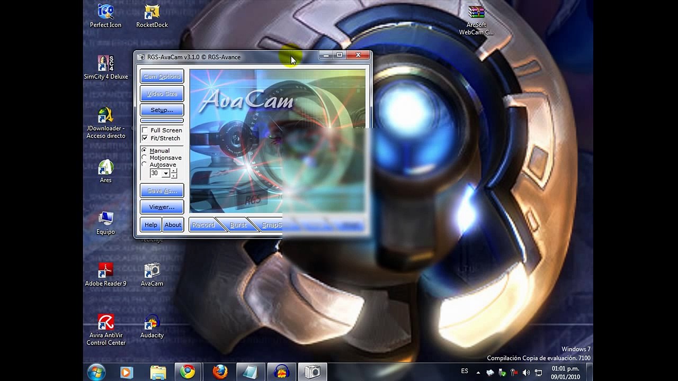Open Avira AntiVir Control Center shortcut
678x381 pixels.
pyautogui.click(x=105, y=330)
